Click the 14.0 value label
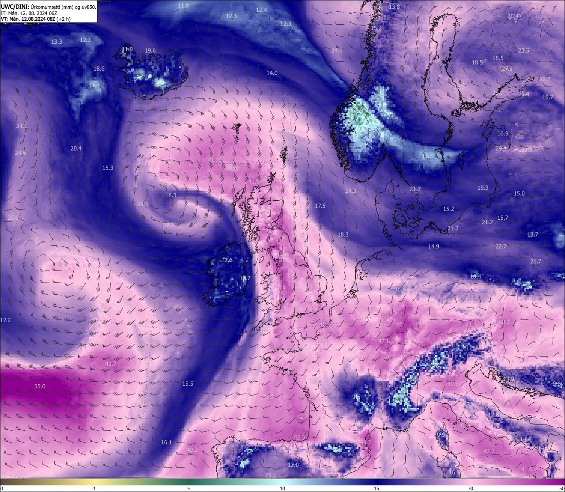The width and height of the screenshot is (565, 492). 272,73
